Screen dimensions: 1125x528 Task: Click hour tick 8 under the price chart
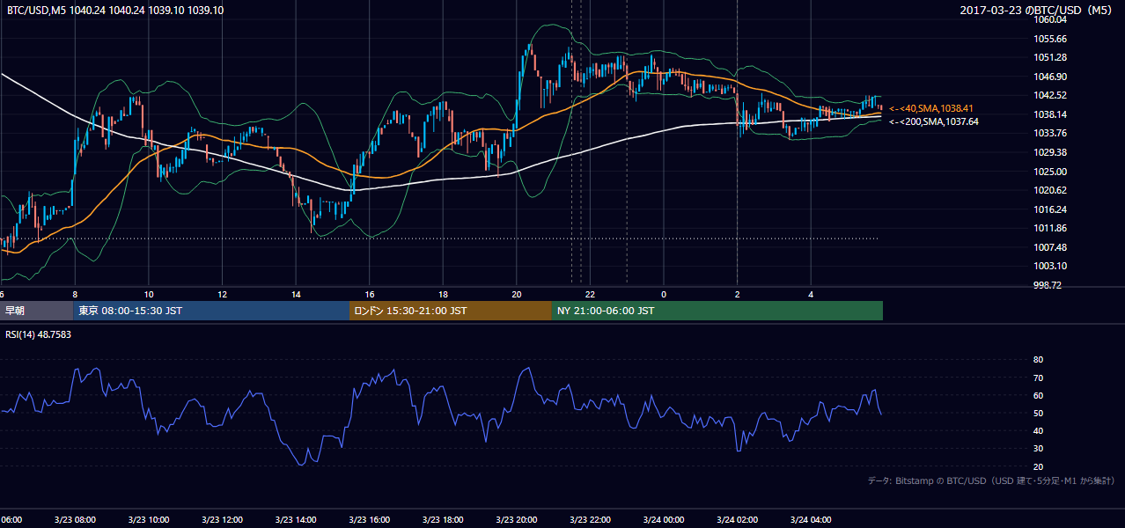tap(75, 294)
